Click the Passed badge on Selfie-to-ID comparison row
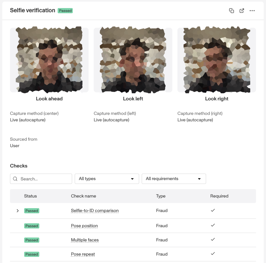Viewport: 266px width, 263px height. [32, 211]
